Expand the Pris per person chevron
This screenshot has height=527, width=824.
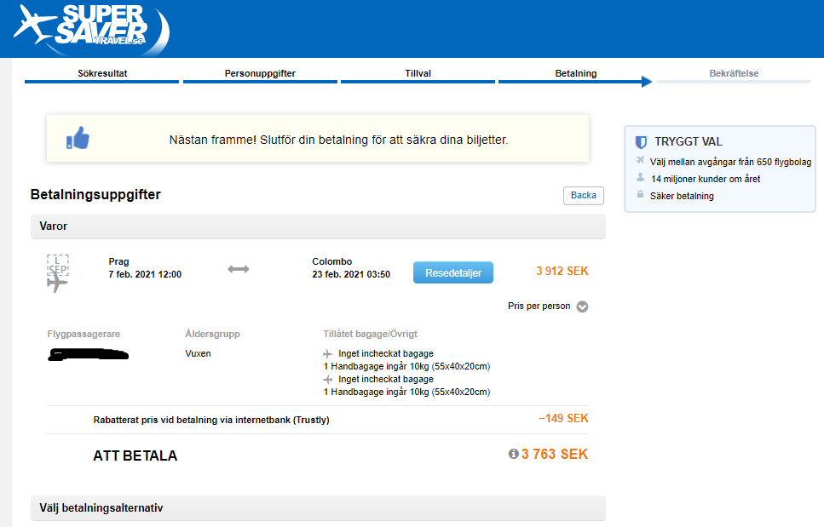[582, 306]
